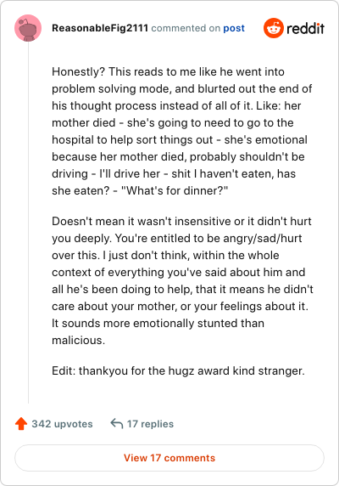
Task: Click the quoted "What's for dinner?" text
Action: click(x=175, y=190)
